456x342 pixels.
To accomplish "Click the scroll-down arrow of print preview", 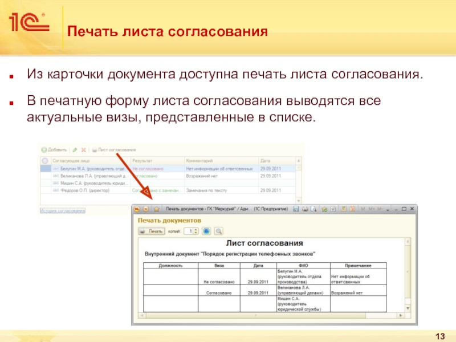I will click(x=406, y=310).
